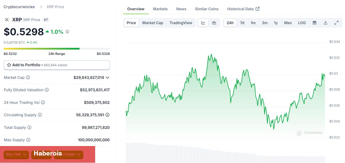
Task: Expand chart to fullscreen
Action: point(336,23)
